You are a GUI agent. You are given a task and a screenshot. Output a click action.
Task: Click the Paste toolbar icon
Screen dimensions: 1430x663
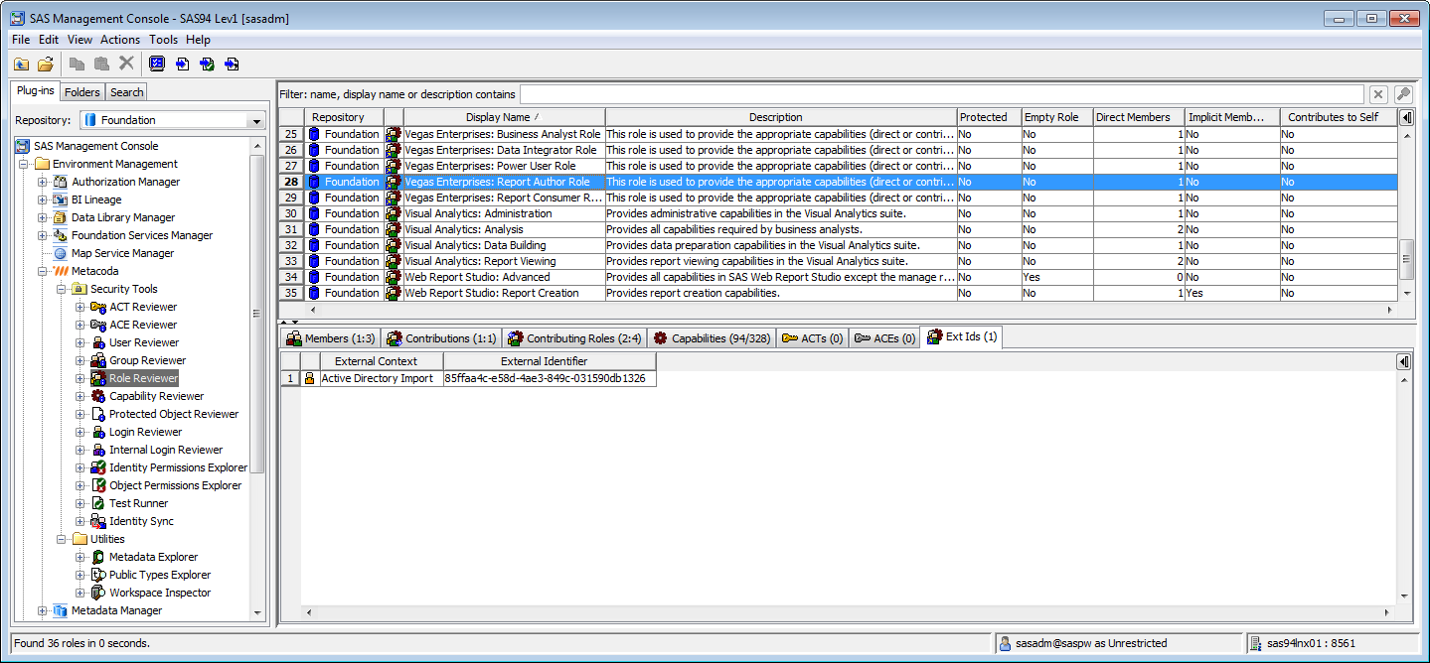pos(101,64)
